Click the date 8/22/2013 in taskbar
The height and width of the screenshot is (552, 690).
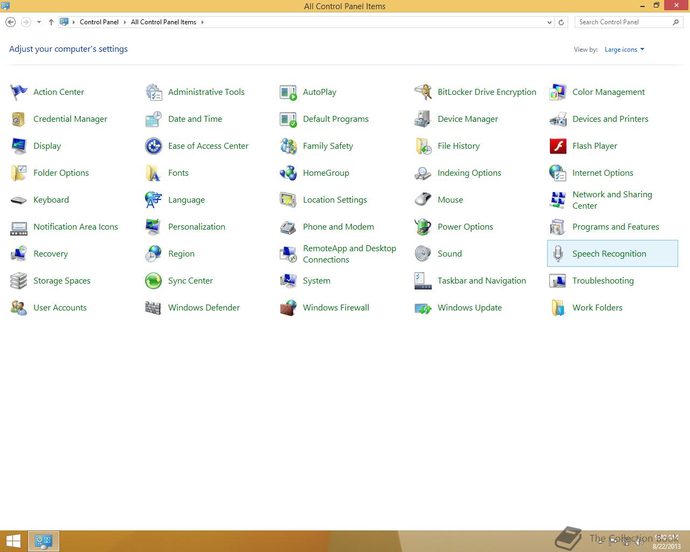tap(667, 547)
